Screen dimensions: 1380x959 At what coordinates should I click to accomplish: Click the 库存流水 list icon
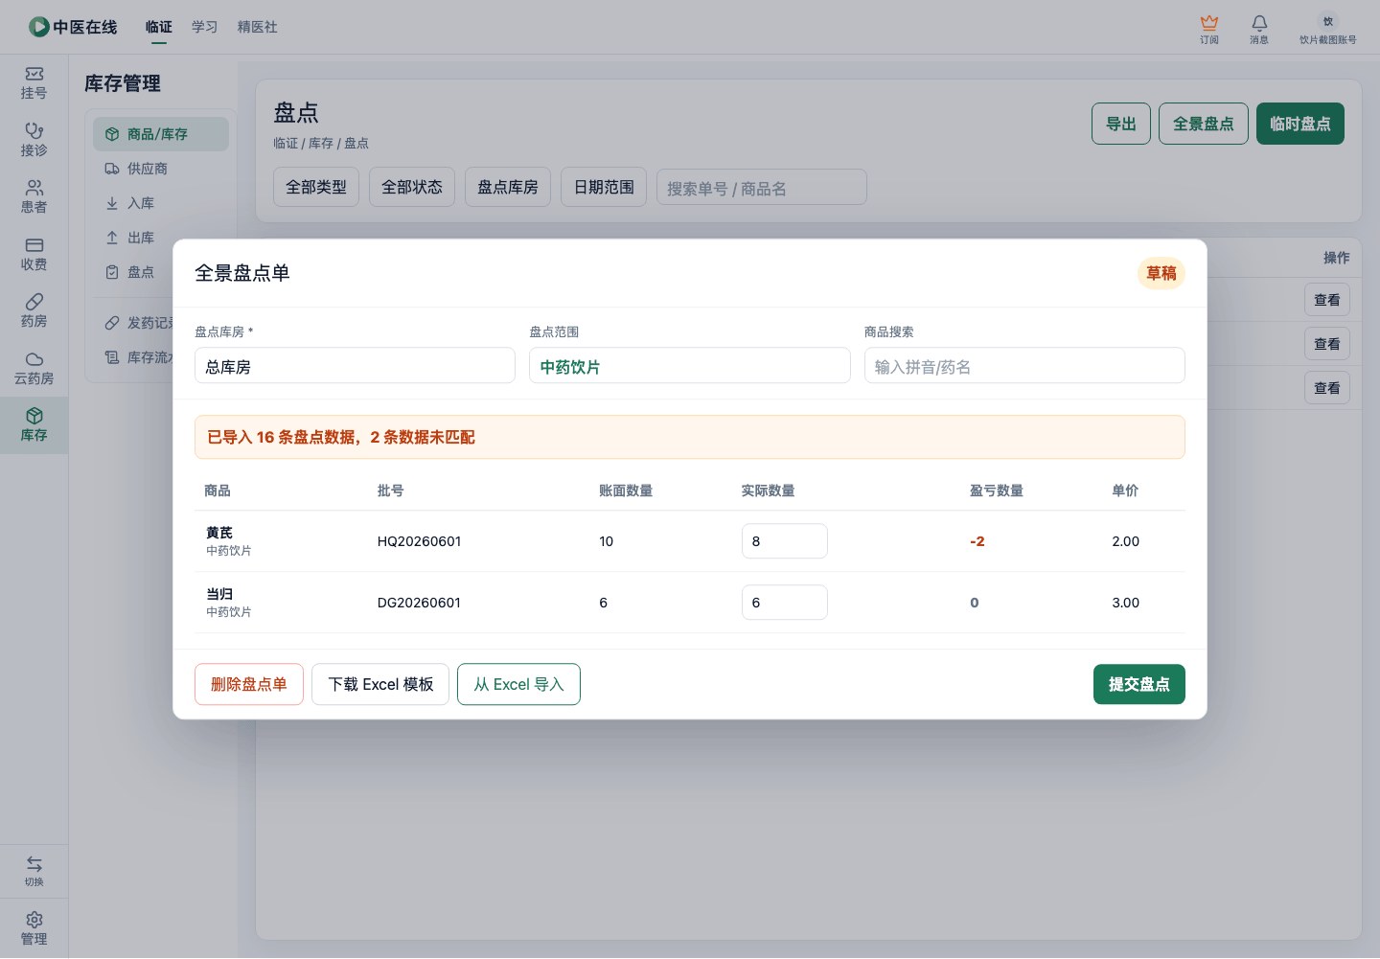coord(112,357)
